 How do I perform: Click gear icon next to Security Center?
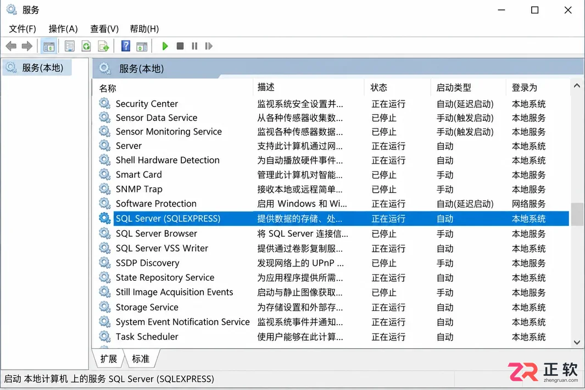coord(104,103)
